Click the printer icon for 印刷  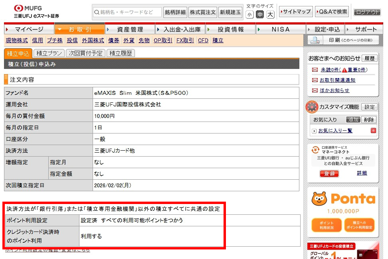[x=315, y=40]
